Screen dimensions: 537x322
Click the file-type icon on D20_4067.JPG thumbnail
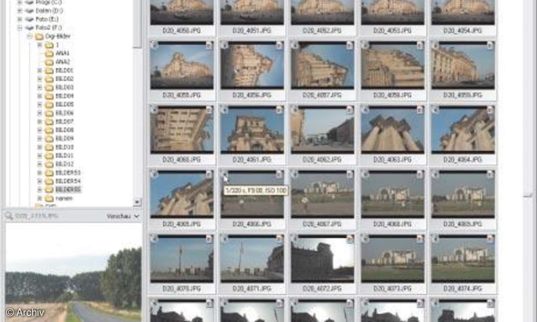[350, 174]
